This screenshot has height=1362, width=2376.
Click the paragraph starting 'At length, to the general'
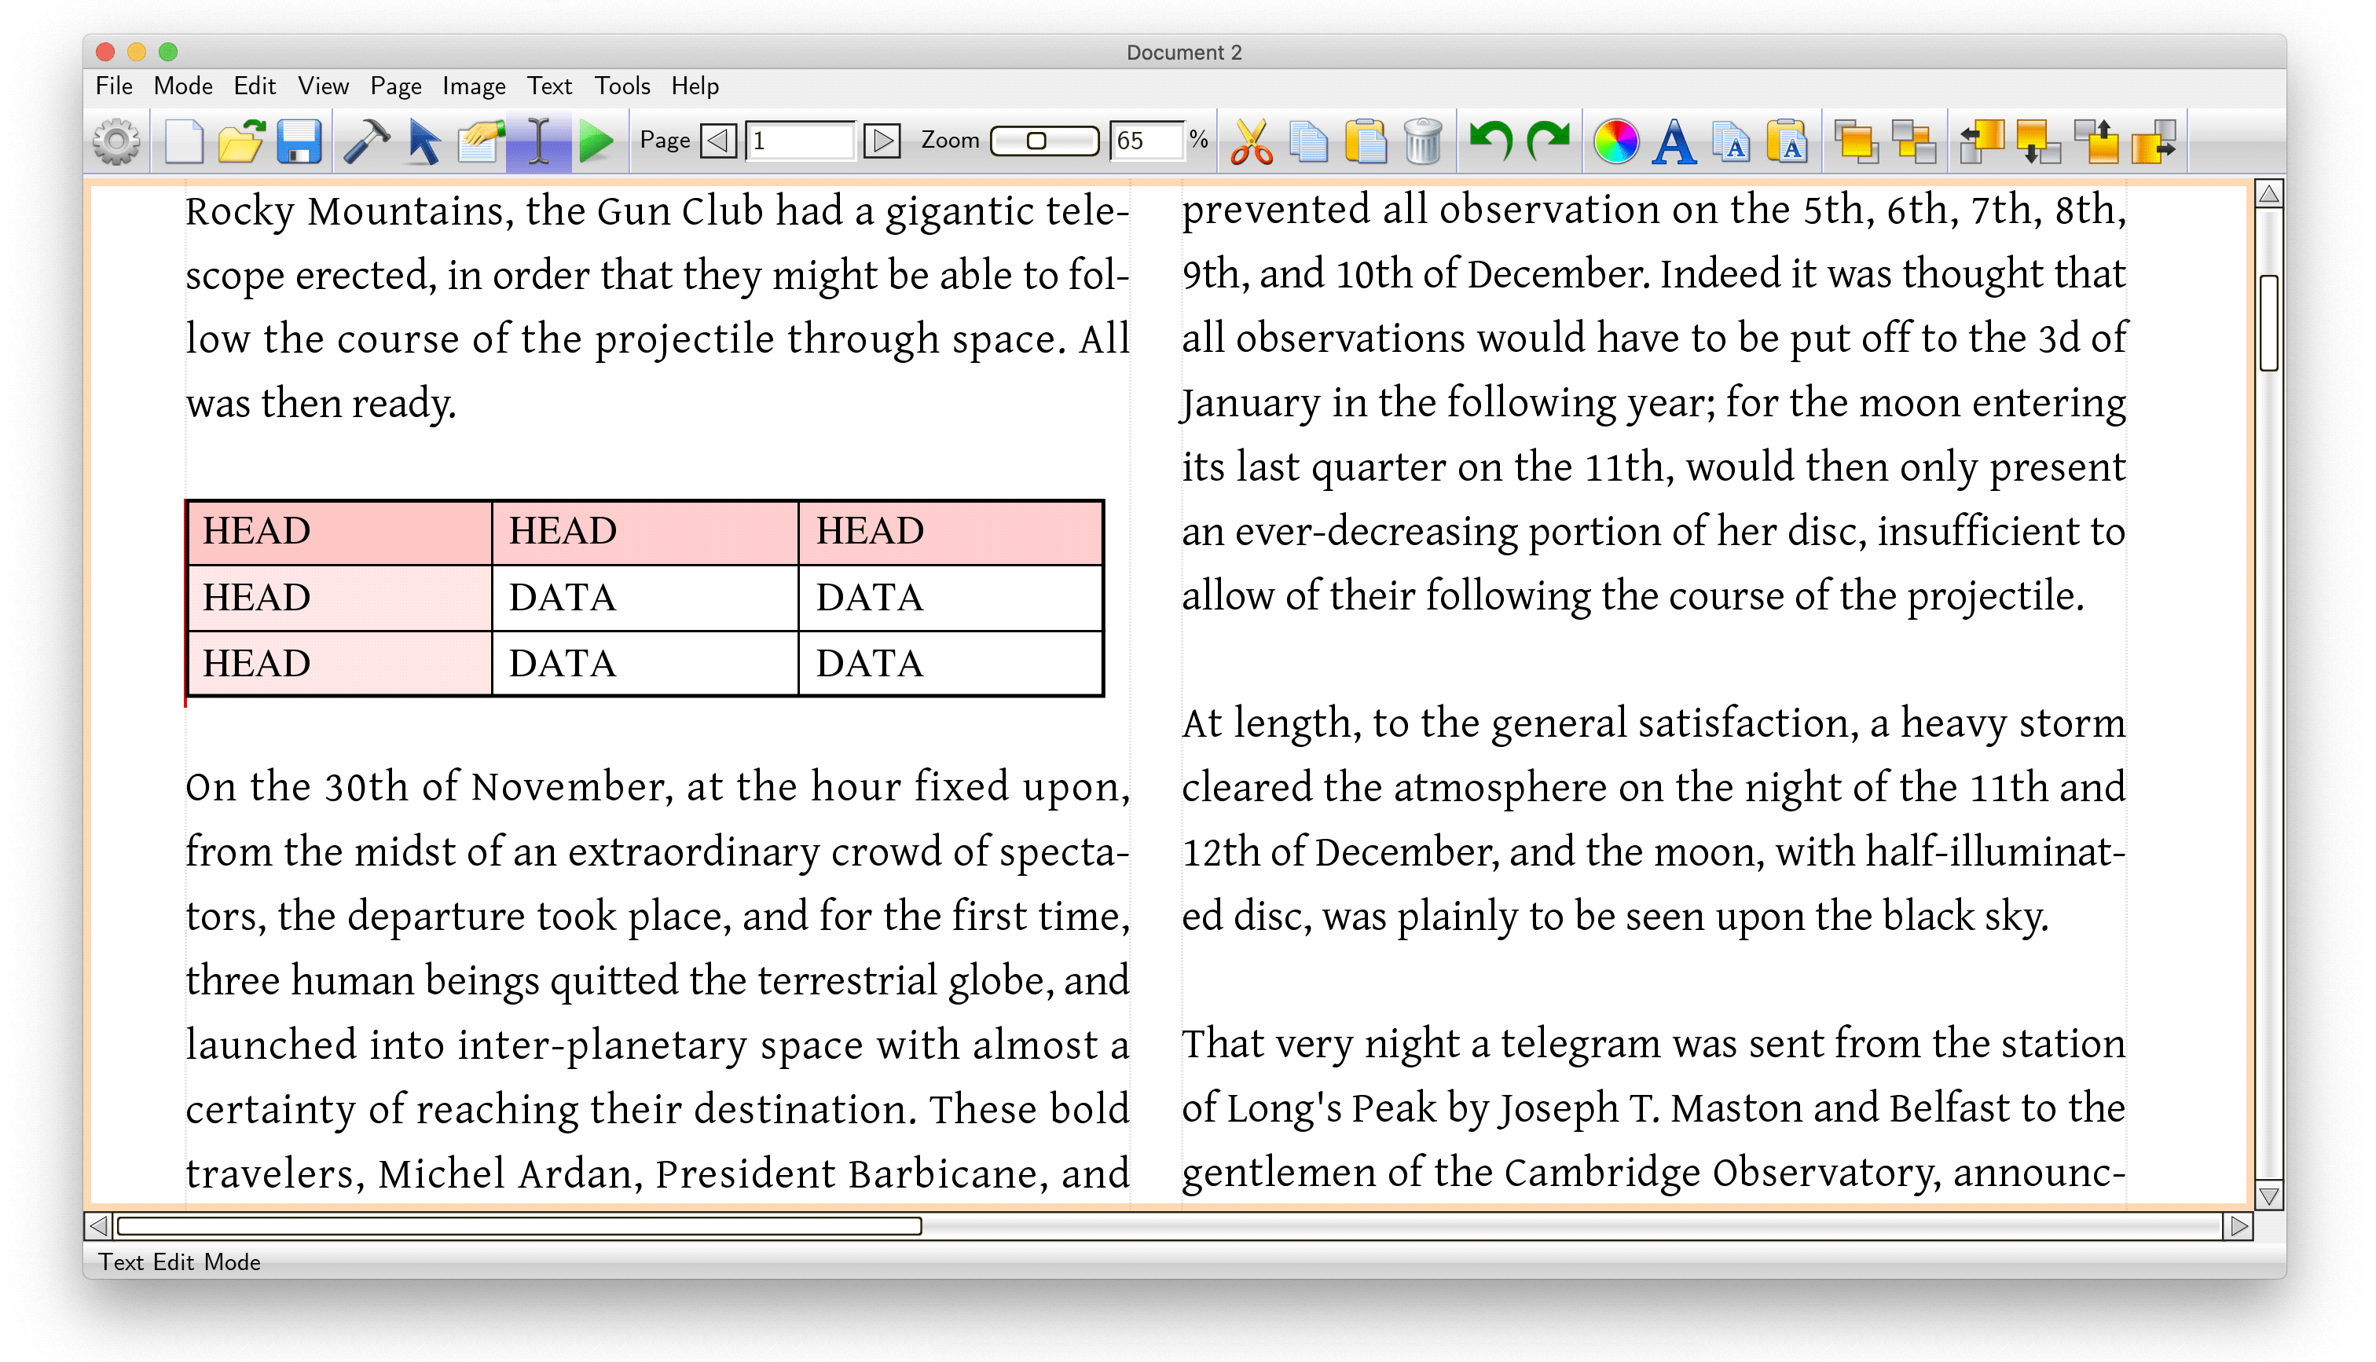tap(1653, 819)
